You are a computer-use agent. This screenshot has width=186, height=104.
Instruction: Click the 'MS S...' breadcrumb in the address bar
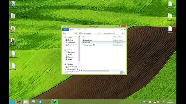click(x=81, y=33)
